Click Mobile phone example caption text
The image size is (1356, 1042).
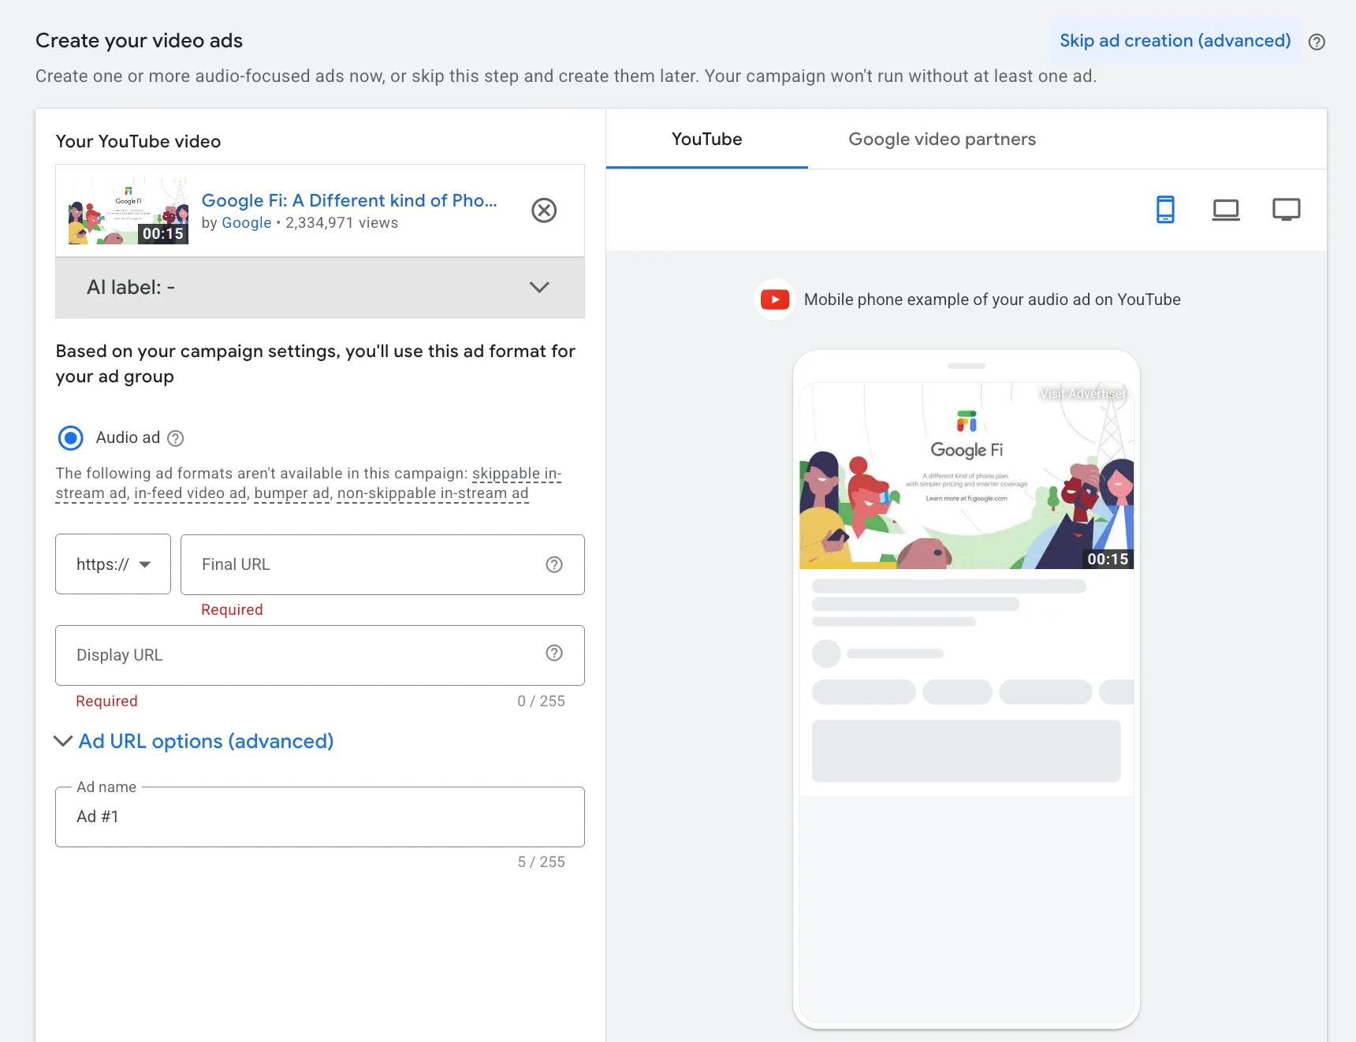(992, 300)
